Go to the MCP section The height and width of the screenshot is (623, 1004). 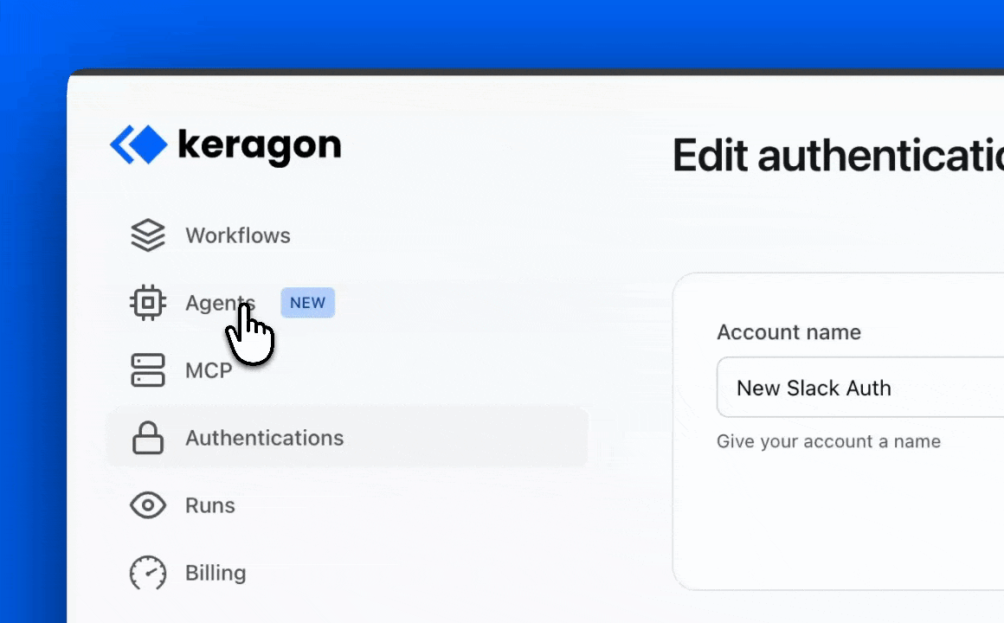(209, 370)
